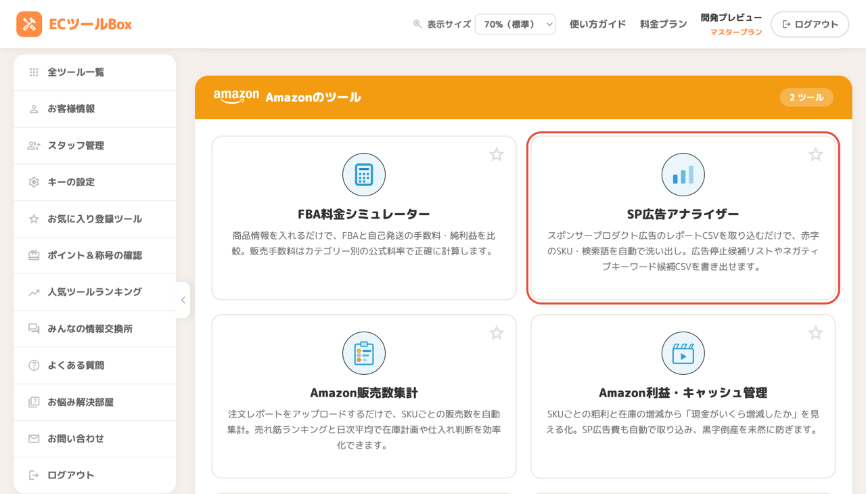The height and width of the screenshot is (494, 866).
Task: Open the Amazon販売数集計 card title
Action: click(x=364, y=393)
